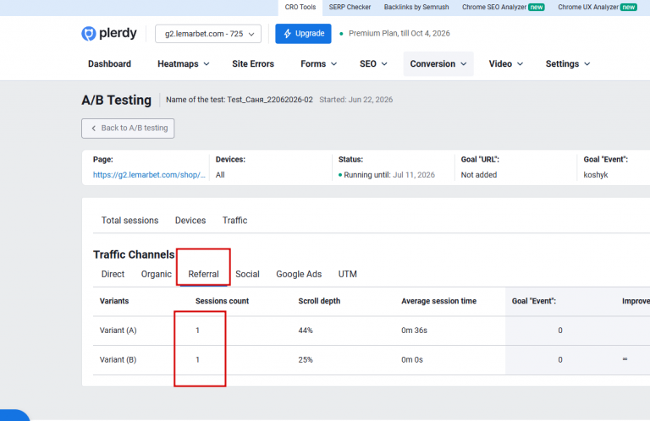Expand the Video menu

[x=506, y=63]
